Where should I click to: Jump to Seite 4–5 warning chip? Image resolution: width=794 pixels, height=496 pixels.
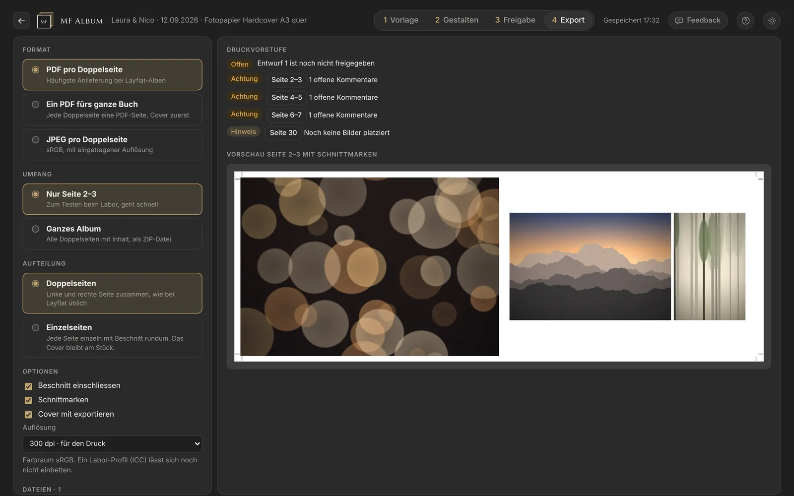(287, 97)
